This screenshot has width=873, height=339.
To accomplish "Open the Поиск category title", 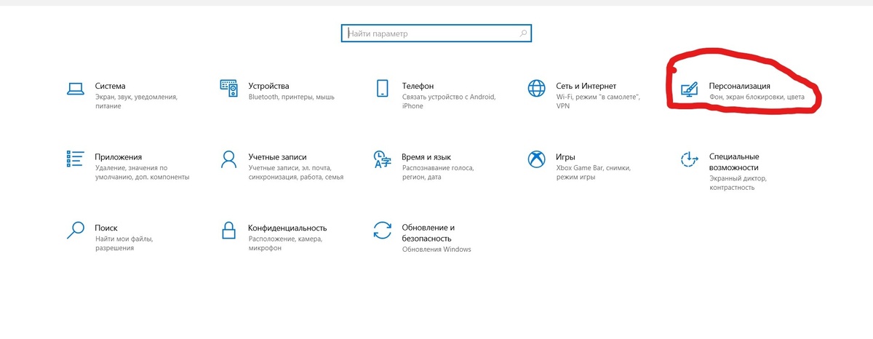I will [x=106, y=227].
